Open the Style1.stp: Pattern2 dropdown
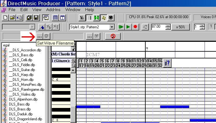The image size is (216, 123). click(112, 27)
